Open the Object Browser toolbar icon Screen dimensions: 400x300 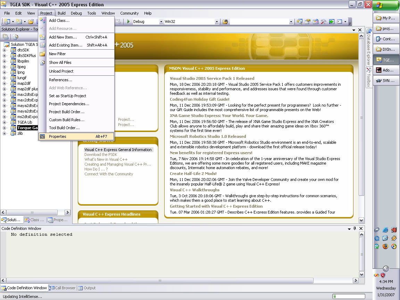point(316,22)
